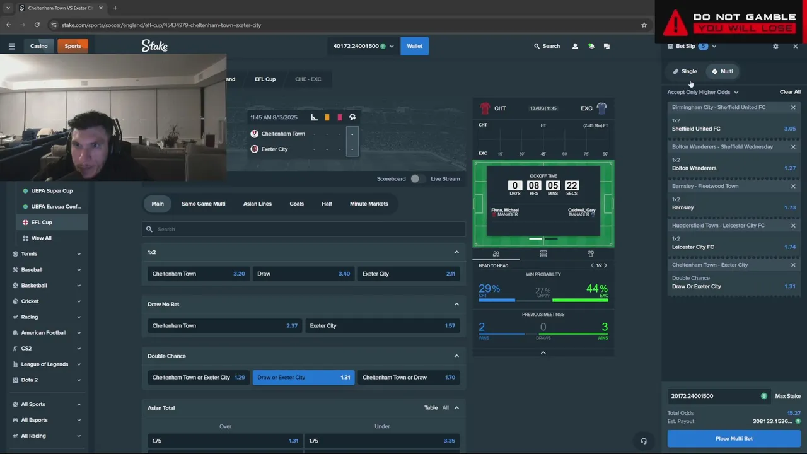Expand Dota 2 in sidebar

(x=79, y=380)
